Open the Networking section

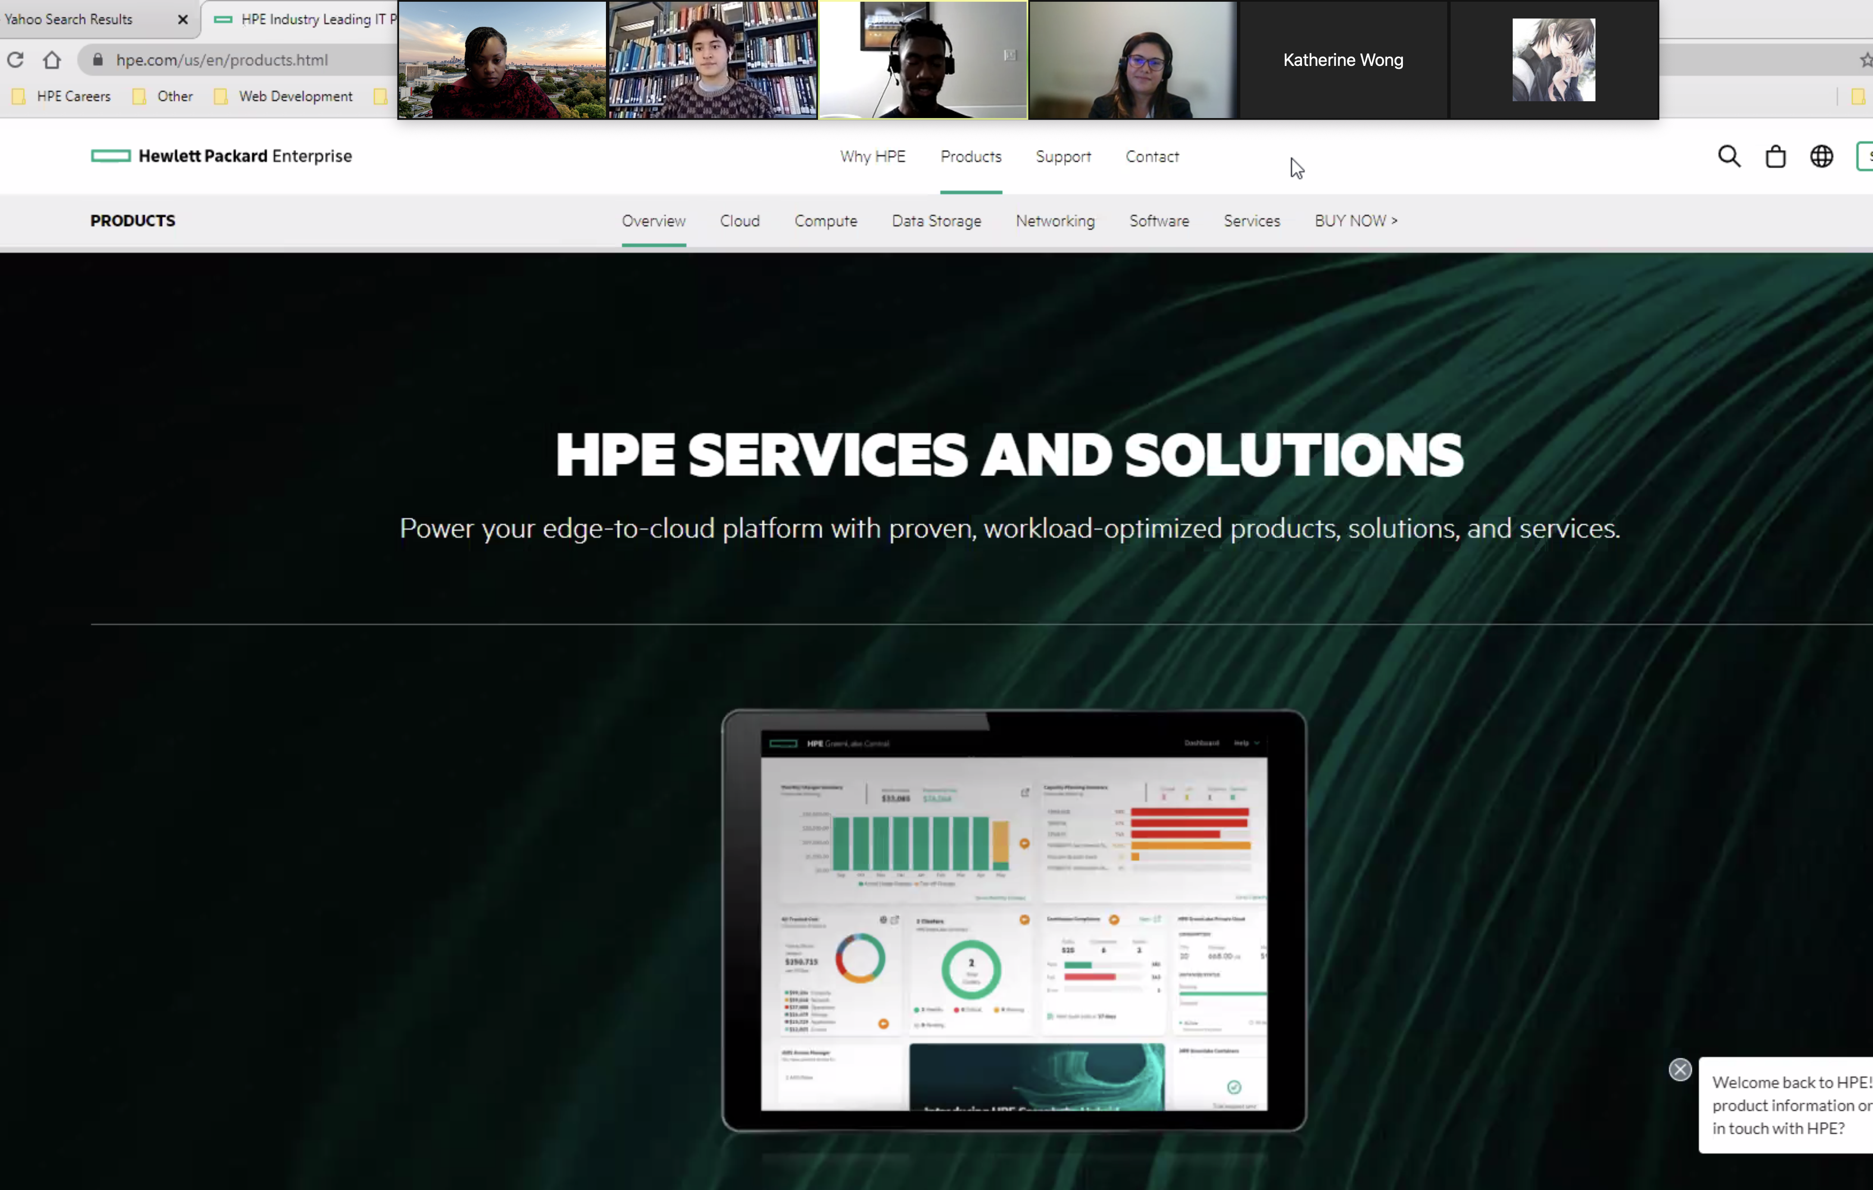coord(1055,221)
